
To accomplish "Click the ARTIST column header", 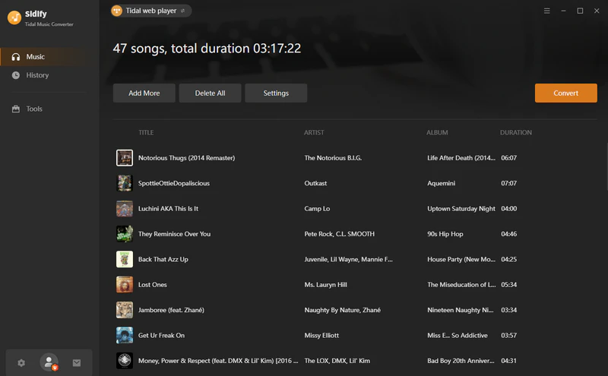I will pyautogui.click(x=314, y=133).
